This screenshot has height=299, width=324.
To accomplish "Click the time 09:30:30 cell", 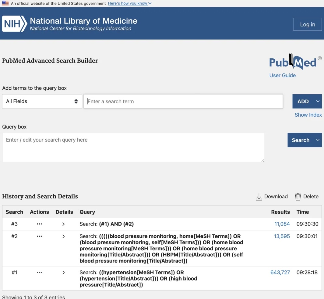I will 307,224.
